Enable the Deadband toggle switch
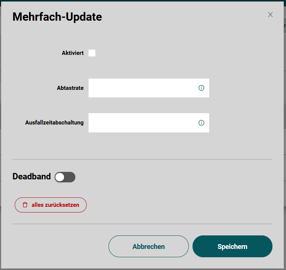This screenshot has width=286, height=270. [x=65, y=177]
